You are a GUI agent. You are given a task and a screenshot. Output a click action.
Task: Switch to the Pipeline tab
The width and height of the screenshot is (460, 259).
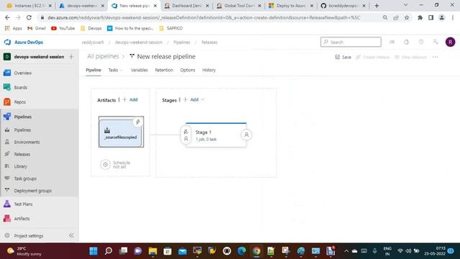93,71
